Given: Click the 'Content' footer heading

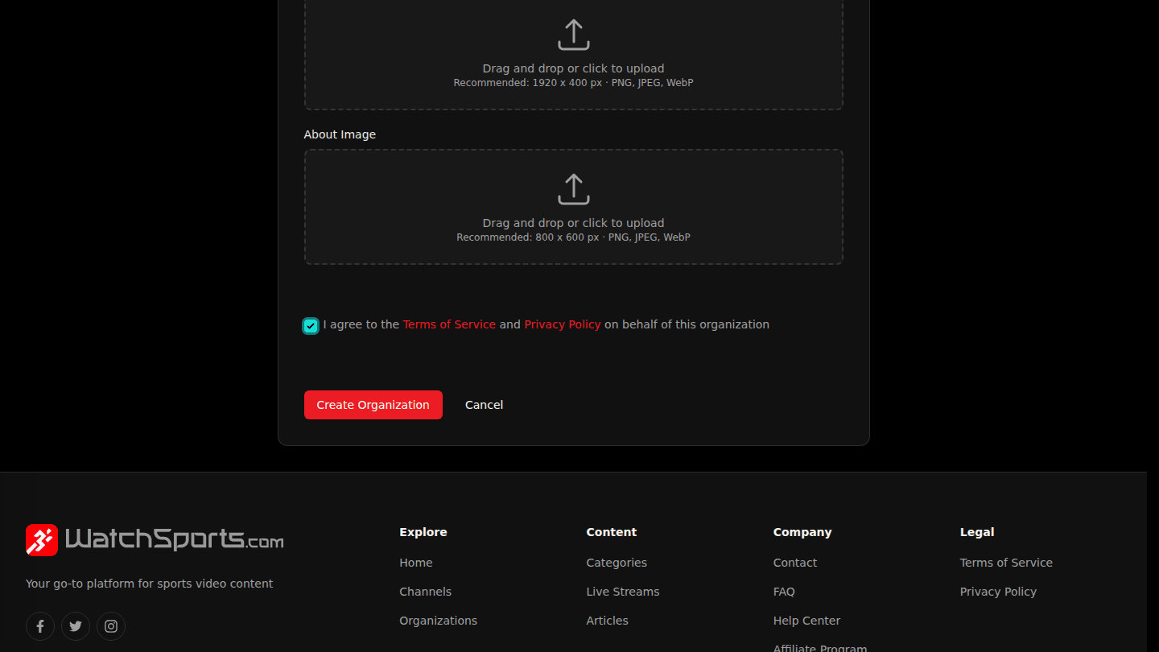Looking at the screenshot, I should (x=612, y=532).
